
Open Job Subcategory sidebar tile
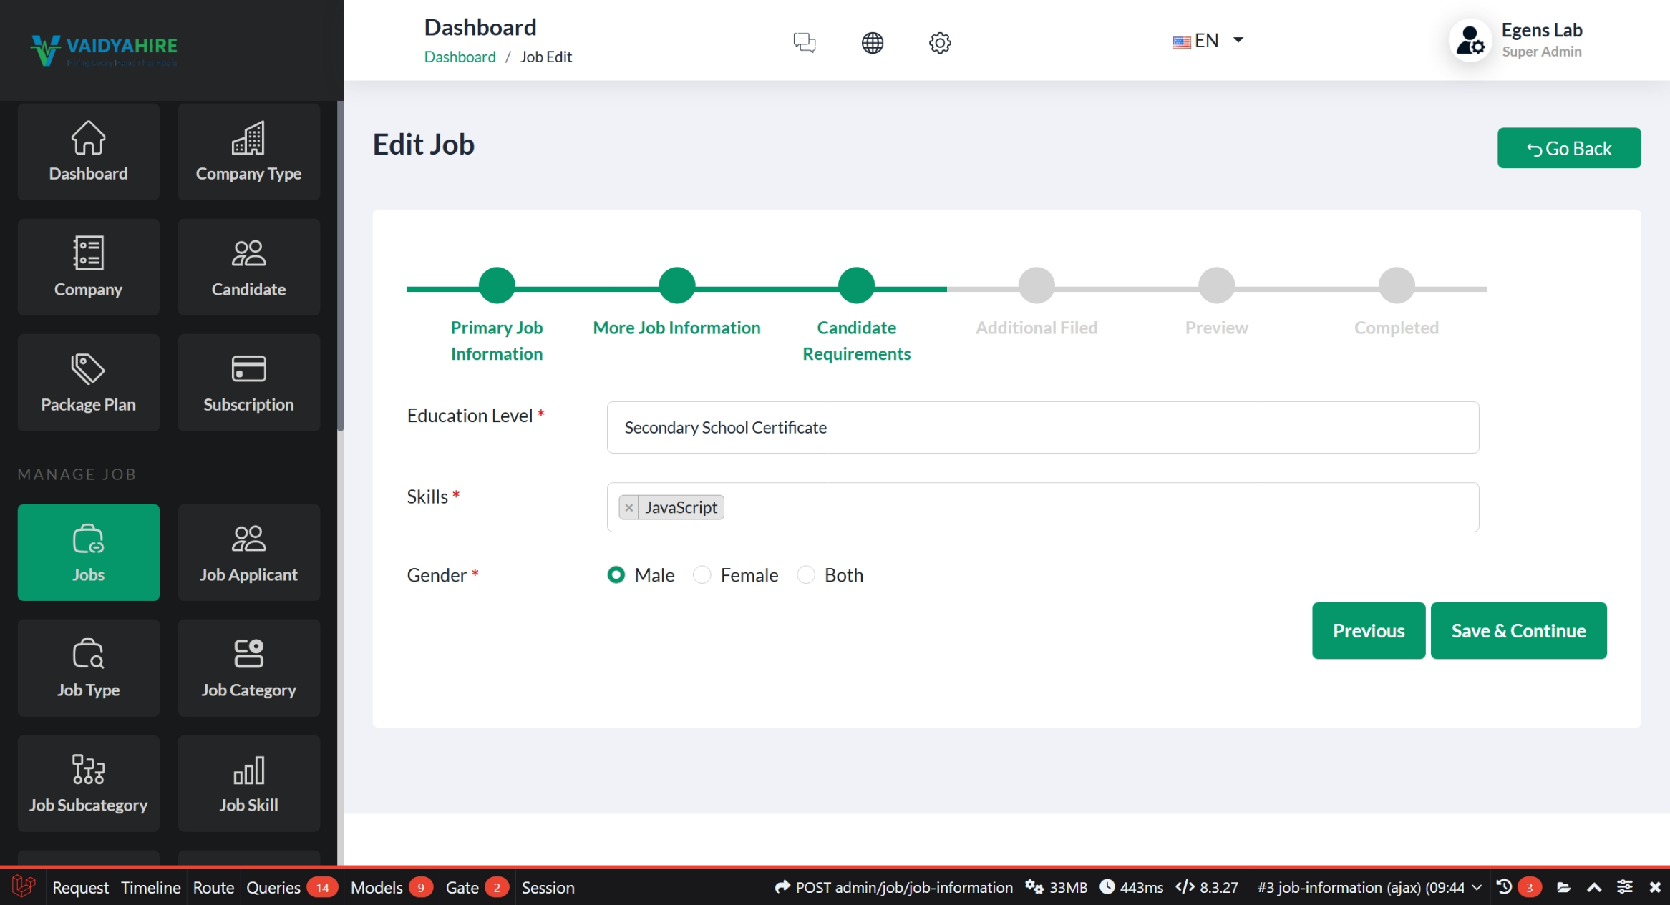88,783
